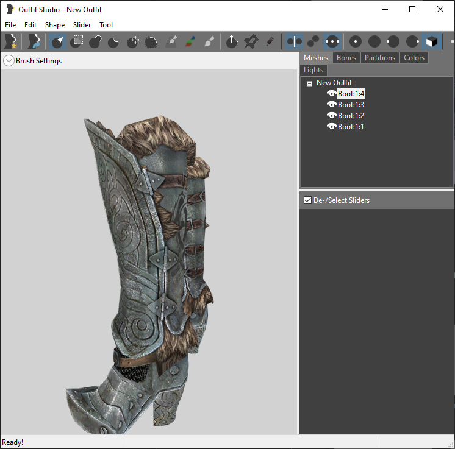This screenshot has height=449, width=455.
Task: Hide the Boot:1:3 mesh
Action: click(x=331, y=104)
